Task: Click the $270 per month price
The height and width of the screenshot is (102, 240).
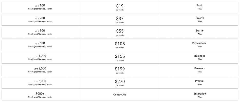Action: point(120,83)
